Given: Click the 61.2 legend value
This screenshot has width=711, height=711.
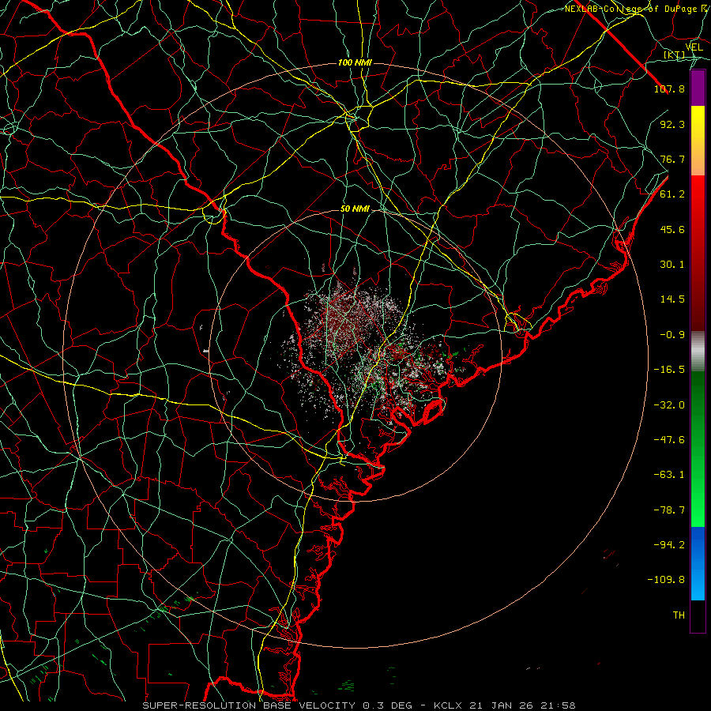Looking at the screenshot, I should tap(672, 194).
